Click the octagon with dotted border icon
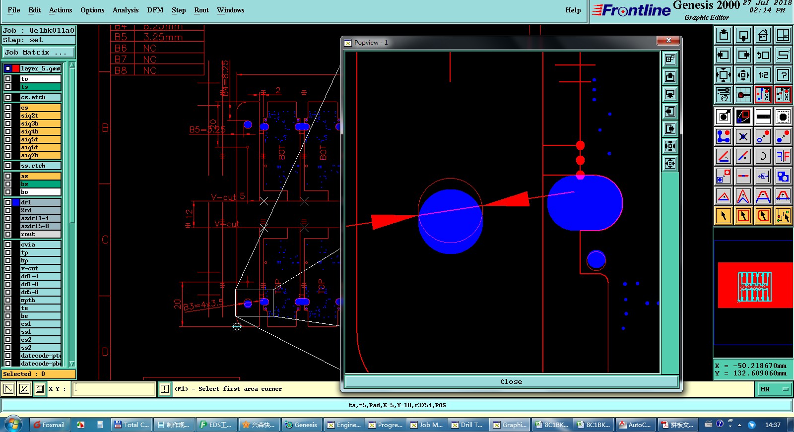 pos(783,117)
